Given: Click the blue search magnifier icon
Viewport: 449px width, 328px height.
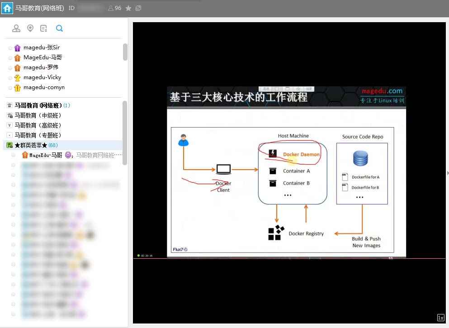Looking at the screenshot, I should (59, 29).
